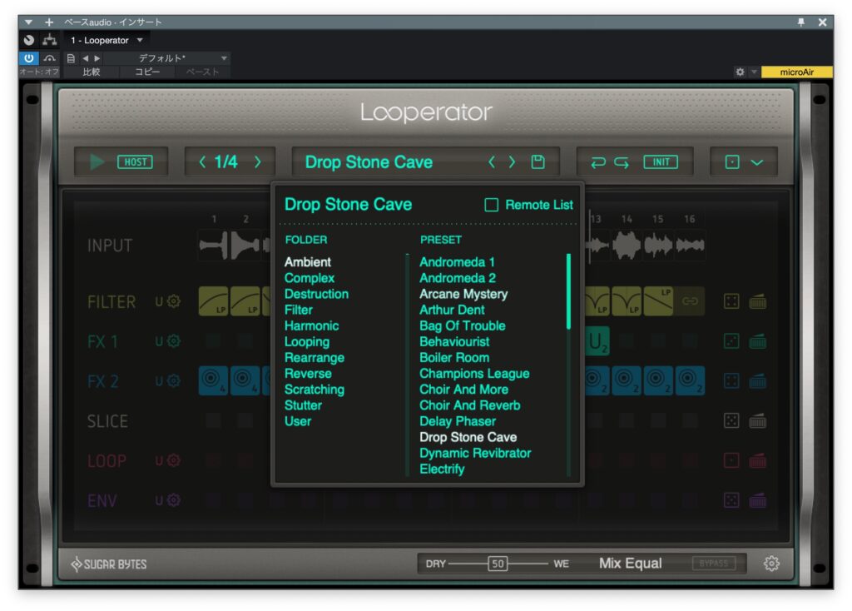This screenshot has height=611, width=852.
Task: Select Drop Stone Cave in the preset list
Action: pos(468,438)
